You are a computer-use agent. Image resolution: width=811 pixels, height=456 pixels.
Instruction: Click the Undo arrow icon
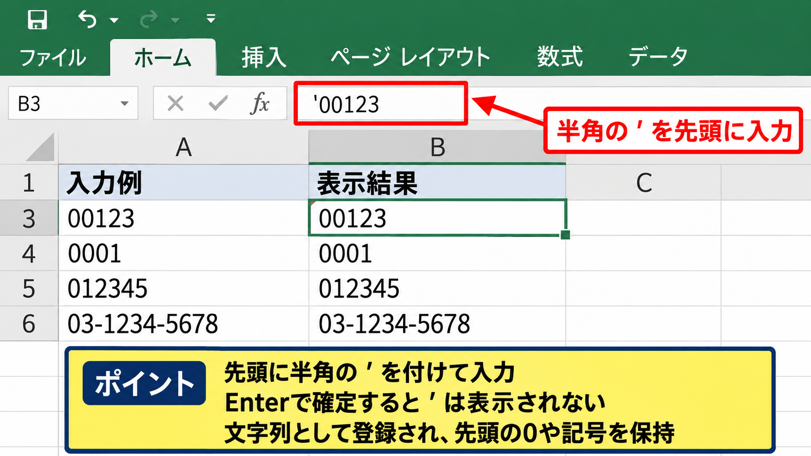[x=87, y=19]
